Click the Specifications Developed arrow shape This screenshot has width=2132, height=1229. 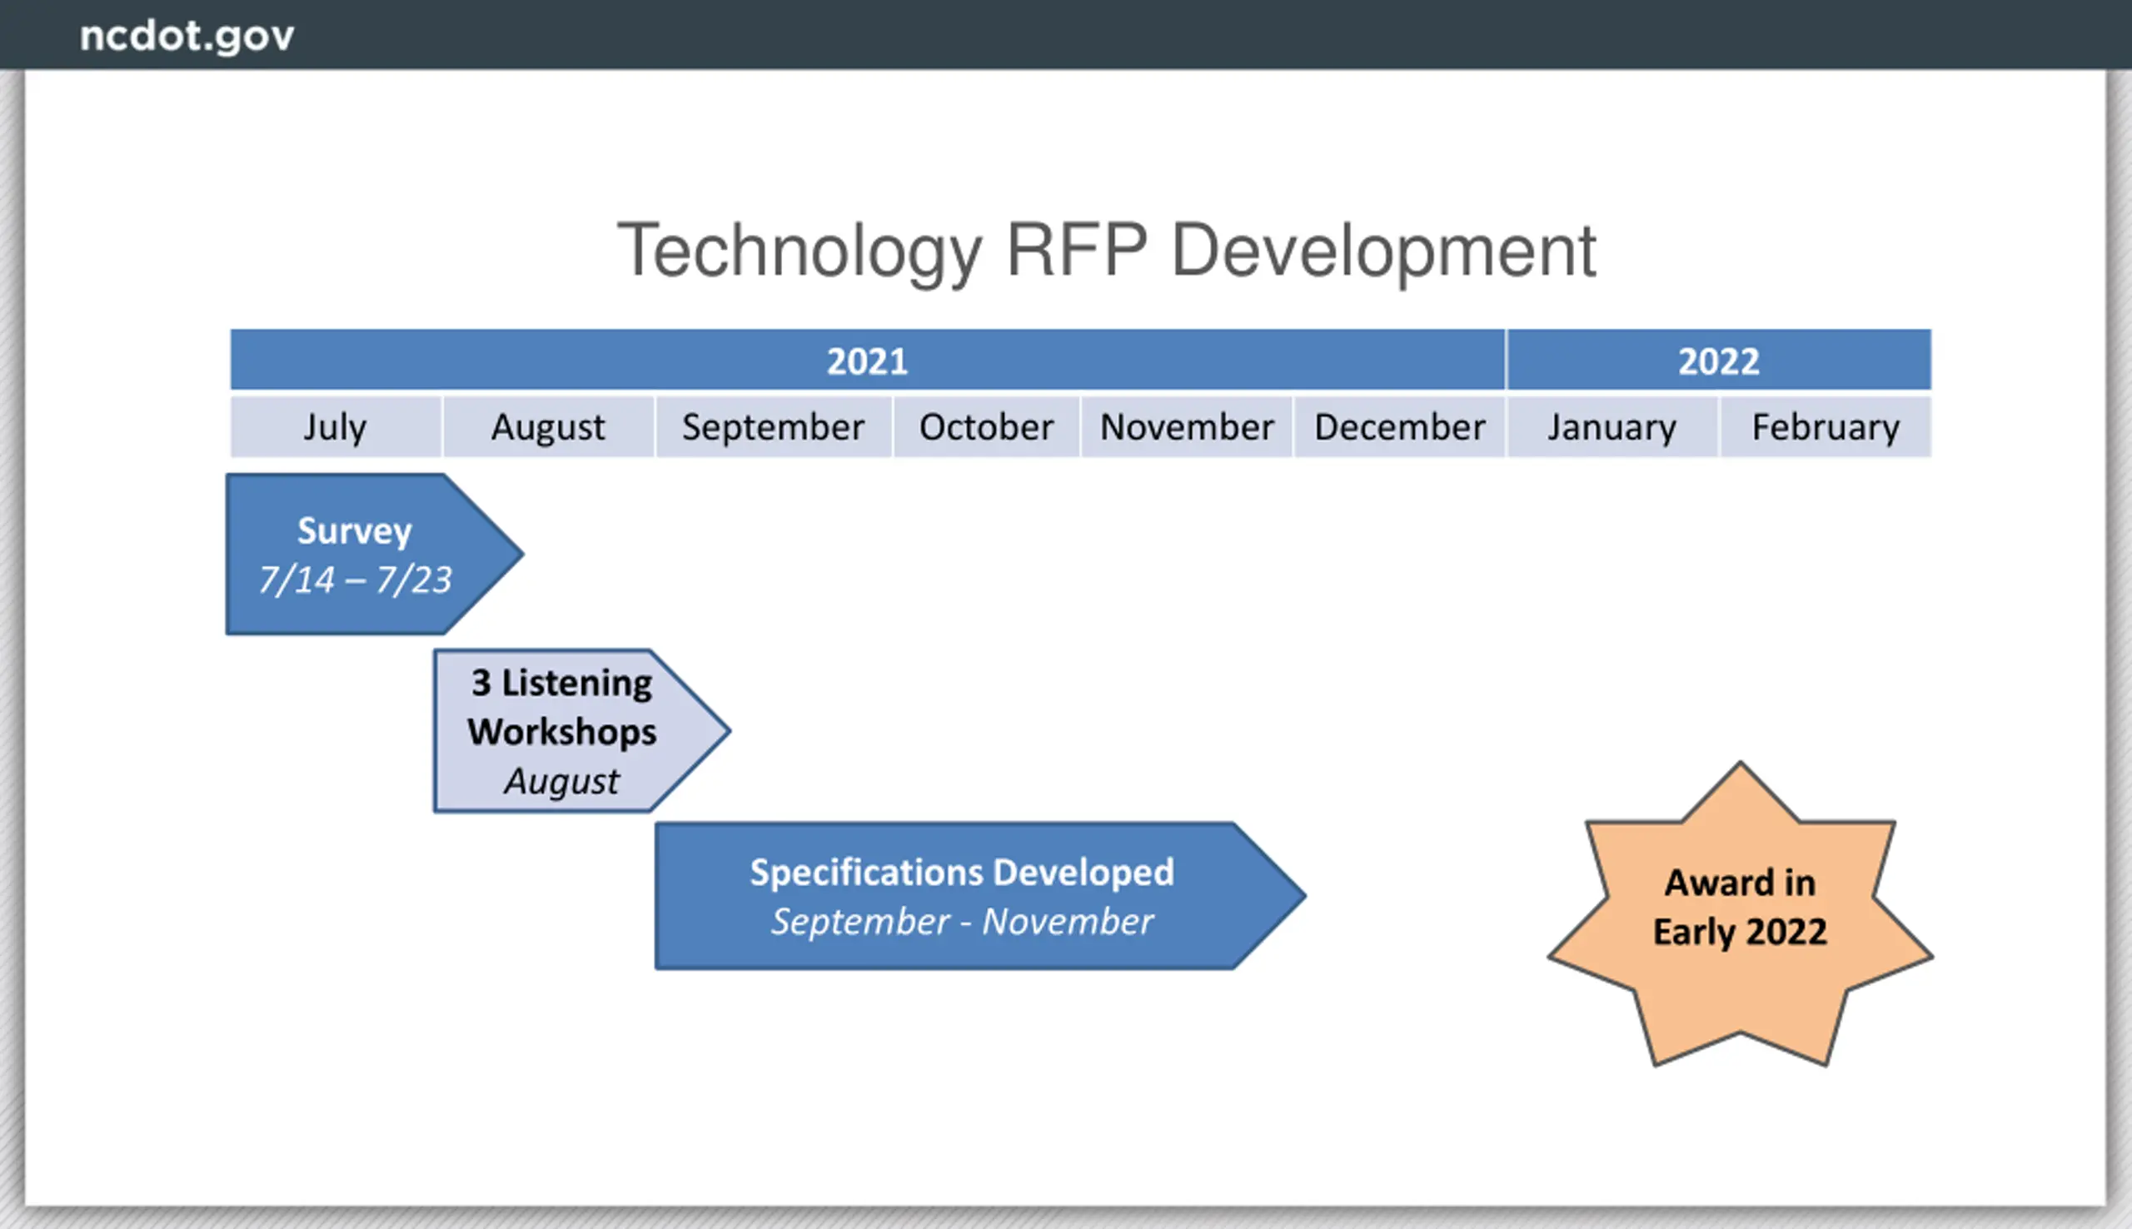coord(980,897)
